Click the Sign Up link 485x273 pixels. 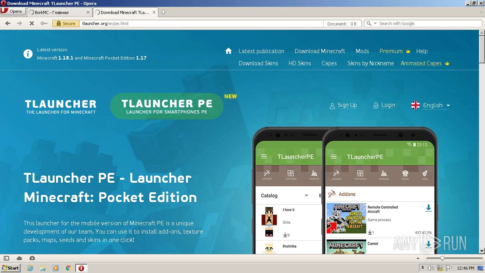coord(343,105)
